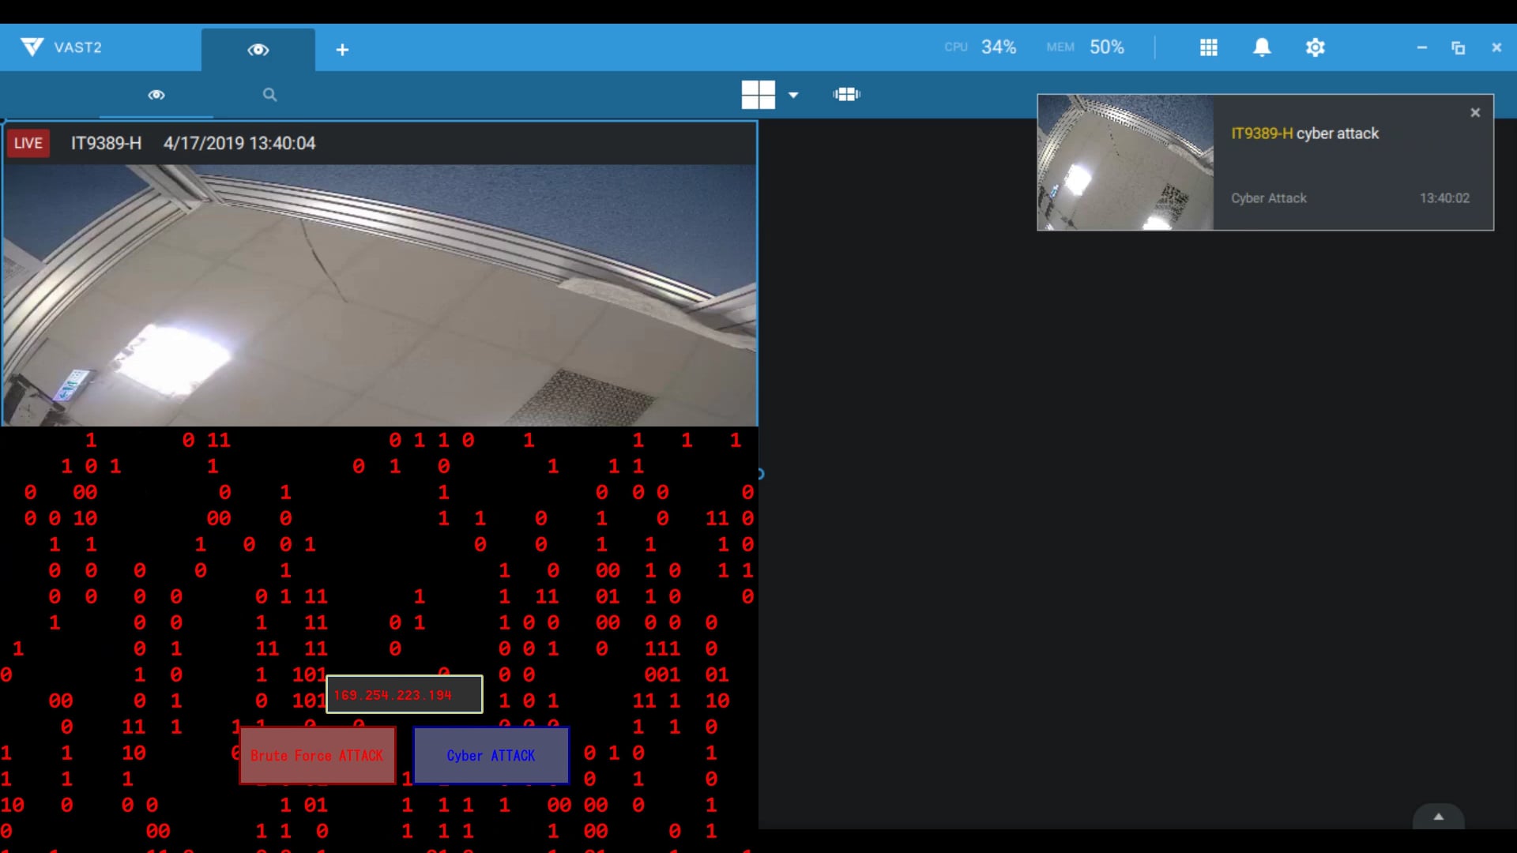Viewport: 1517px width, 853px height.
Task: Dismiss the Cyber Attack notification
Action: (1474, 112)
